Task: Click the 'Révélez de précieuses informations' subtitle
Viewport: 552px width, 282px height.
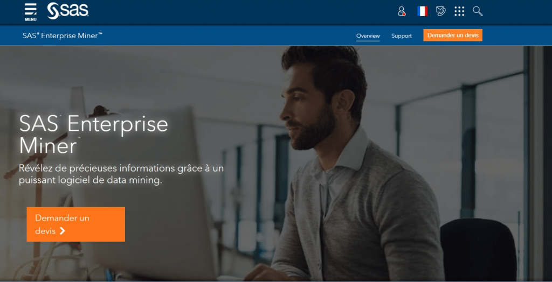Action: (x=121, y=174)
